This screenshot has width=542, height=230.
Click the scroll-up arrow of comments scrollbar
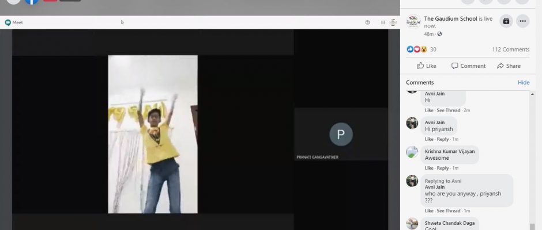pos(532,93)
